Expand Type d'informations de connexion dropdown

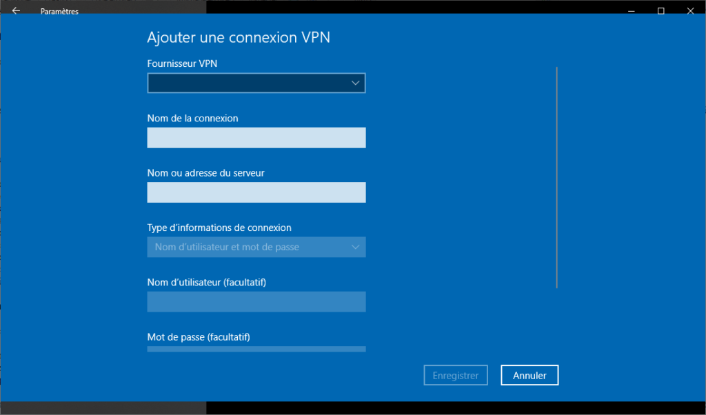[256, 247]
